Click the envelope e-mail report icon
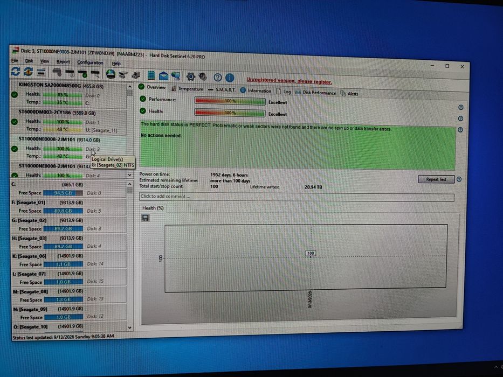The height and width of the screenshot is (377, 503). pyautogui.click(x=163, y=75)
